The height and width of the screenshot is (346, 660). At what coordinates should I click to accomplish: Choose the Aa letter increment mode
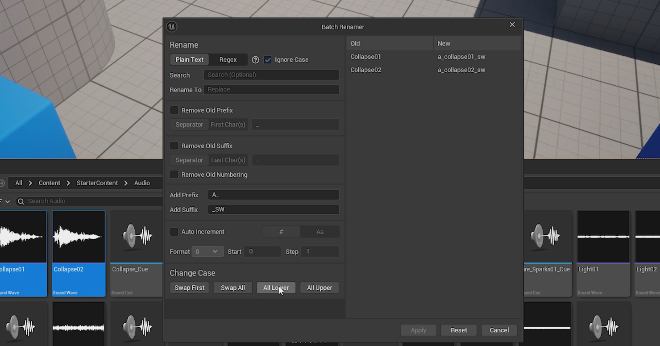(x=320, y=232)
